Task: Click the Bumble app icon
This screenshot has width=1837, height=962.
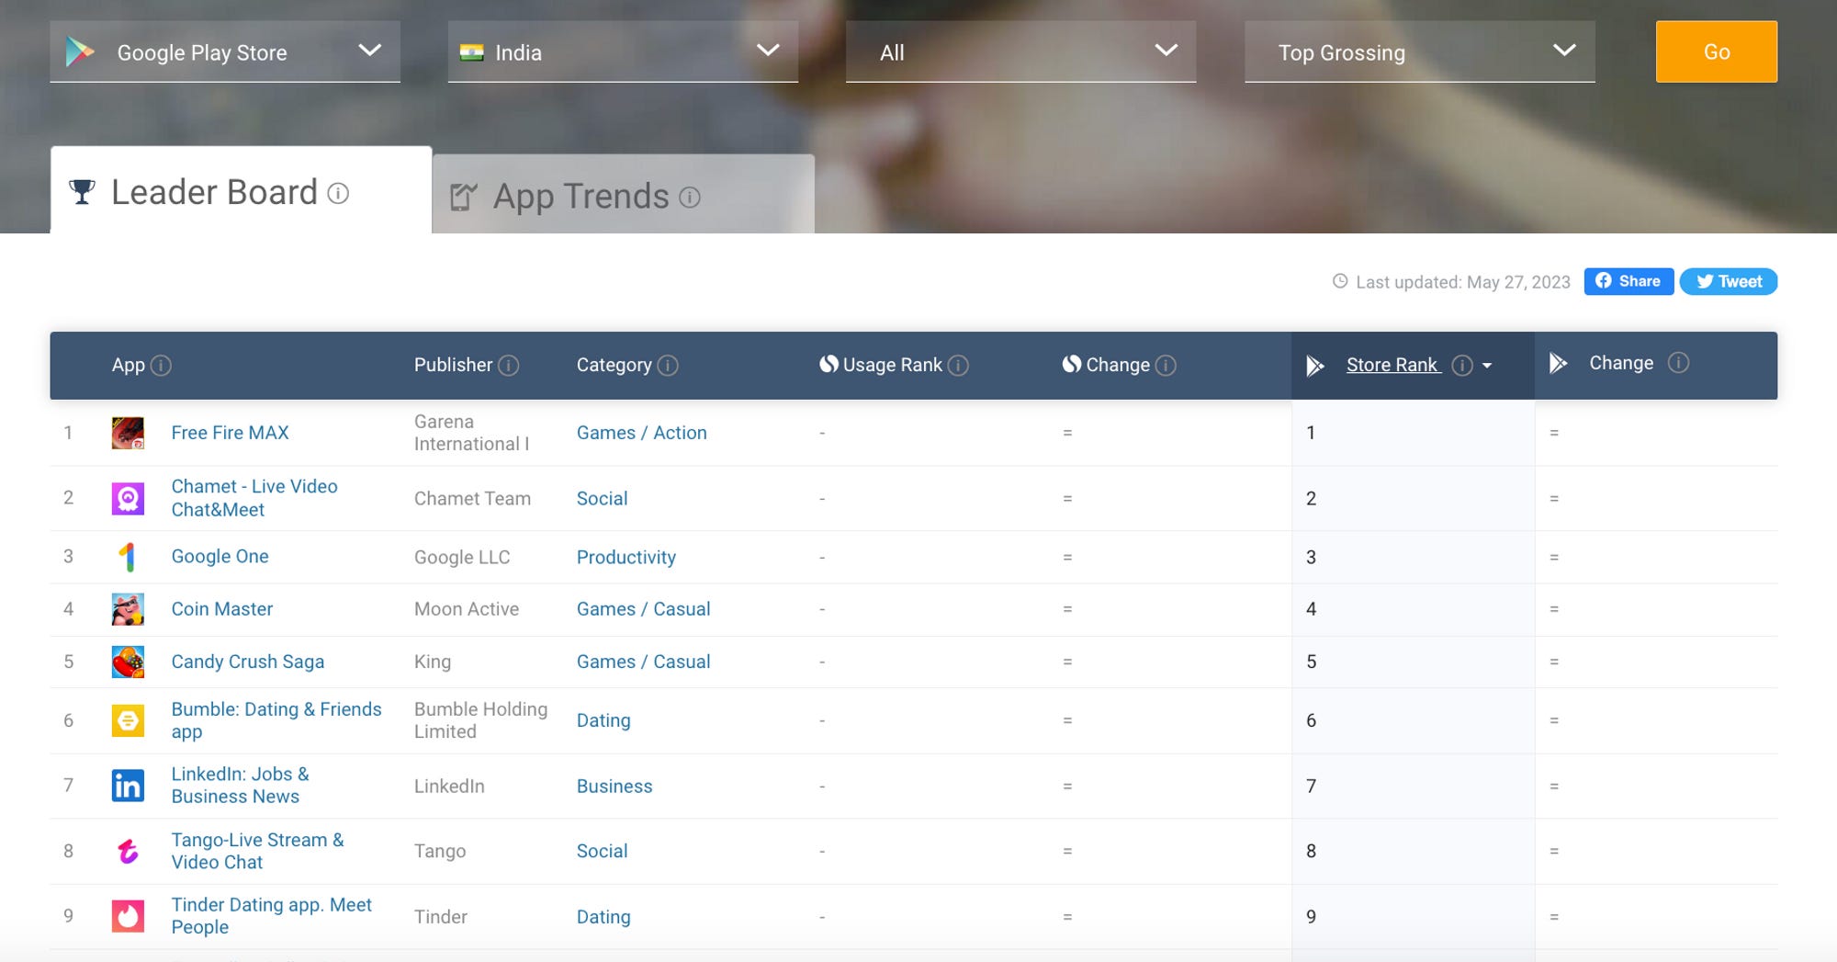Action: (x=128, y=720)
